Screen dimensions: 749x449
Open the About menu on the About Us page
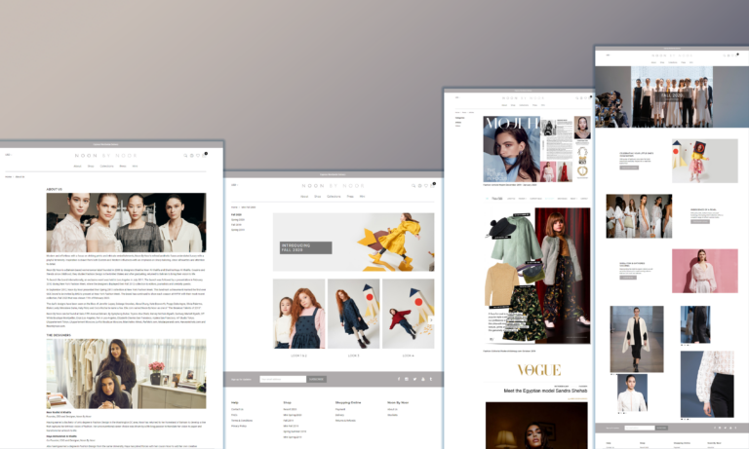click(x=77, y=166)
